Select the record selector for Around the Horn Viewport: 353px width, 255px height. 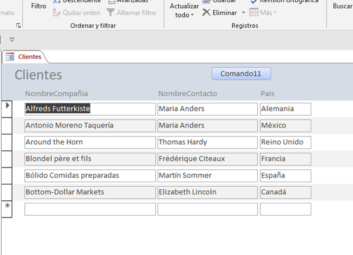tap(7, 142)
